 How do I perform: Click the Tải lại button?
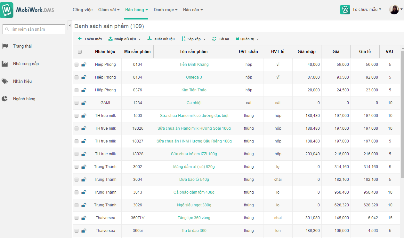pos(220,39)
